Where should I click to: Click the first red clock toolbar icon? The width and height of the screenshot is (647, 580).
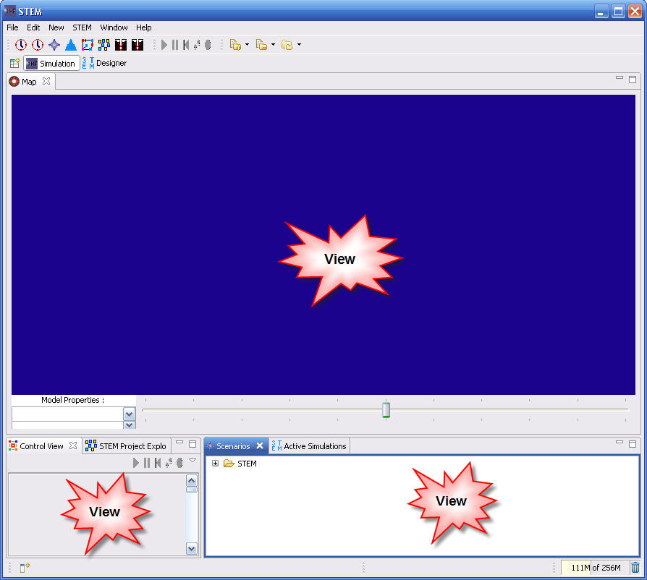pos(21,45)
